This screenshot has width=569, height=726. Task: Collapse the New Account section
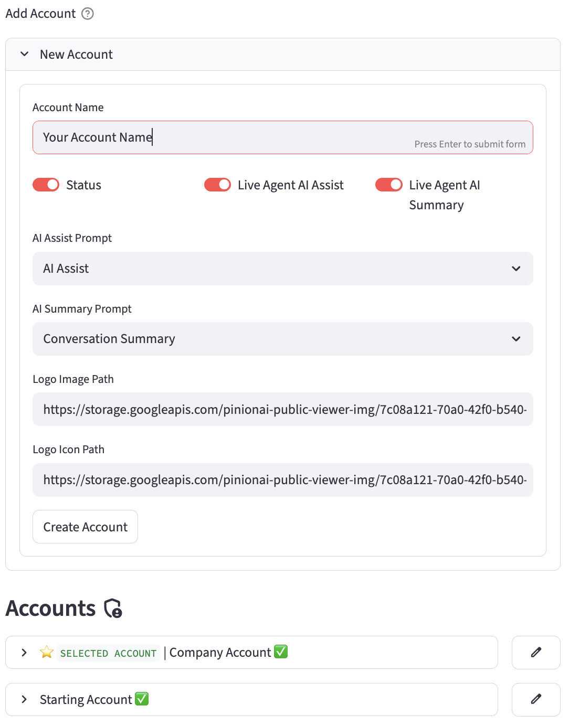tap(24, 54)
